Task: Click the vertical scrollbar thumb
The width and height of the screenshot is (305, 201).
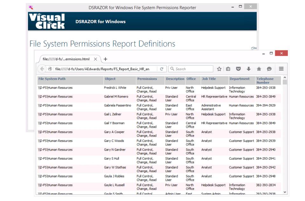Action: 285,82
